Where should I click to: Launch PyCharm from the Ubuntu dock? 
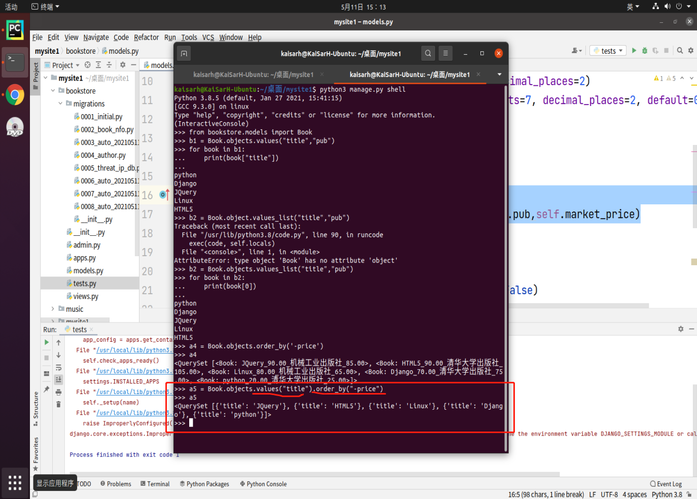(15, 30)
